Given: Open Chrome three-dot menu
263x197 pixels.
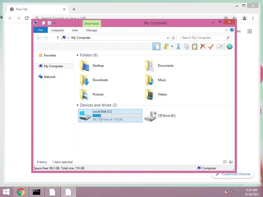Looking at the screenshot, I should tap(253, 18).
